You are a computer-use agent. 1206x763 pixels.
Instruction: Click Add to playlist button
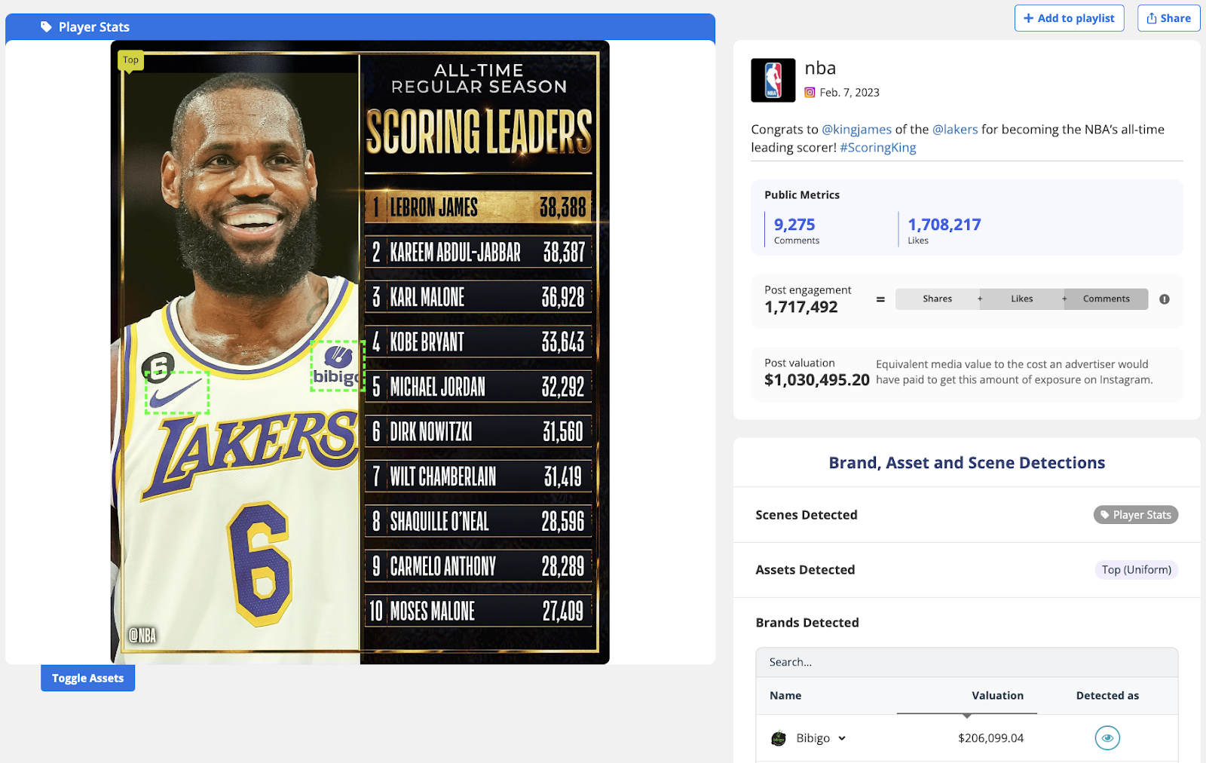point(1069,18)
